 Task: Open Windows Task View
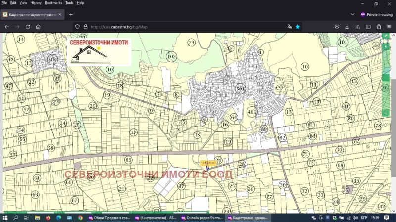26,218
